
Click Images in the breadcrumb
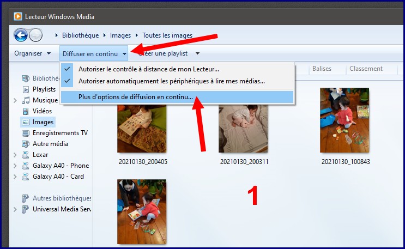[120, 35]
